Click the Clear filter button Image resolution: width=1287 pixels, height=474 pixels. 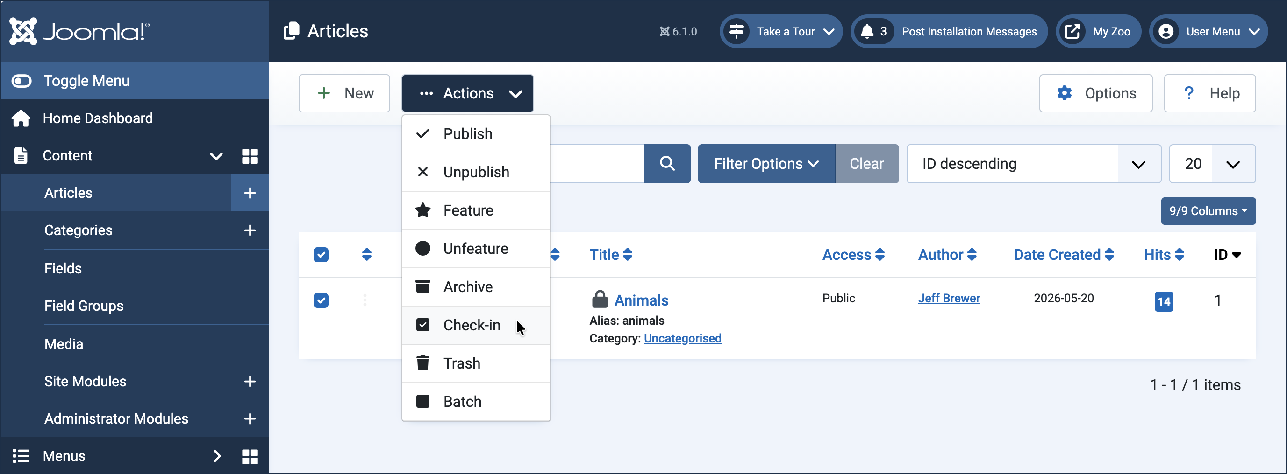pyautogui.click(x=867, y=164)
